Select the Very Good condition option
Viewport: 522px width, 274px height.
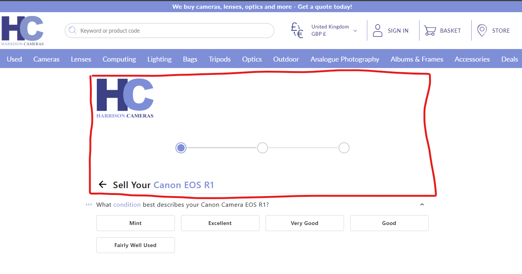(305, 223)
